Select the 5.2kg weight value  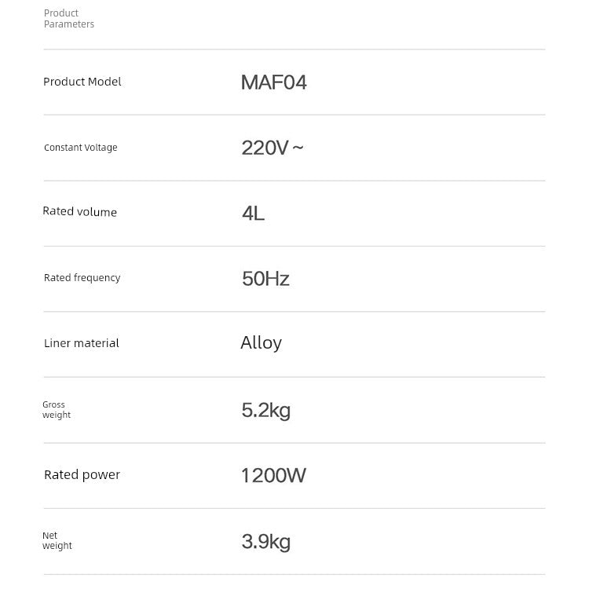point(265,410)
